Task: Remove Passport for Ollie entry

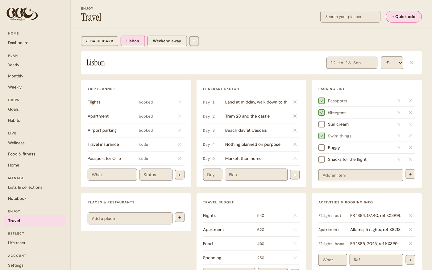Action: [x=180, y=159]
